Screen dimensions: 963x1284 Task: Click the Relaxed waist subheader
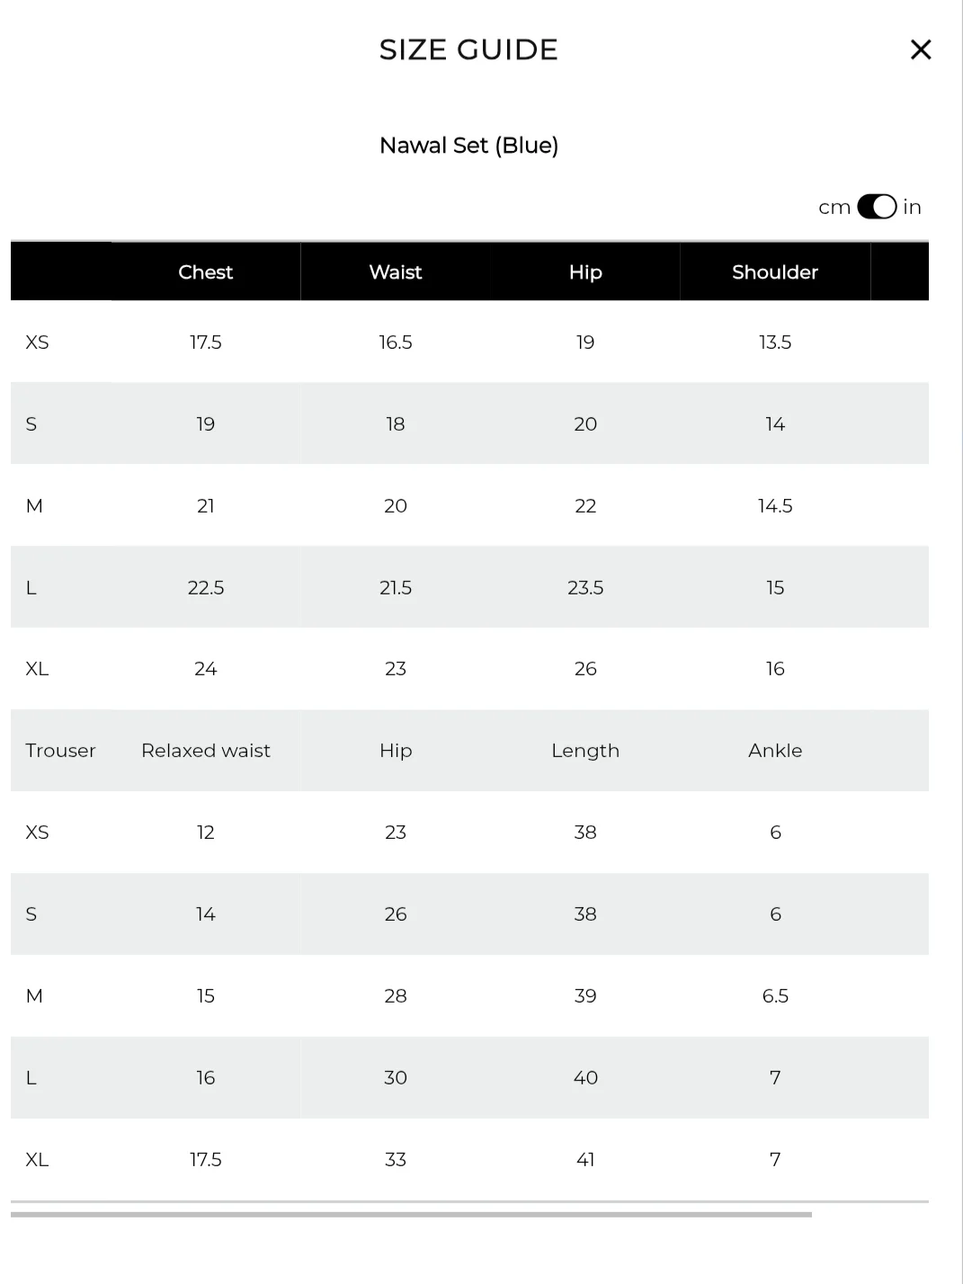coord(206,751)
